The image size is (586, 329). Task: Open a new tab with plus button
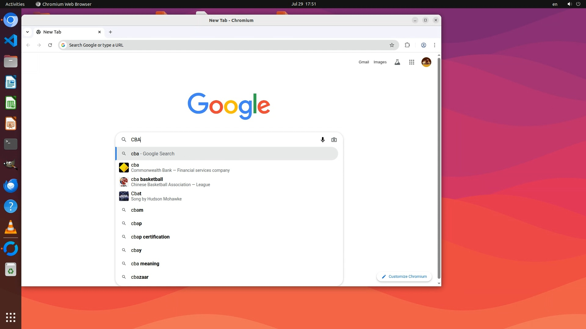110,32
